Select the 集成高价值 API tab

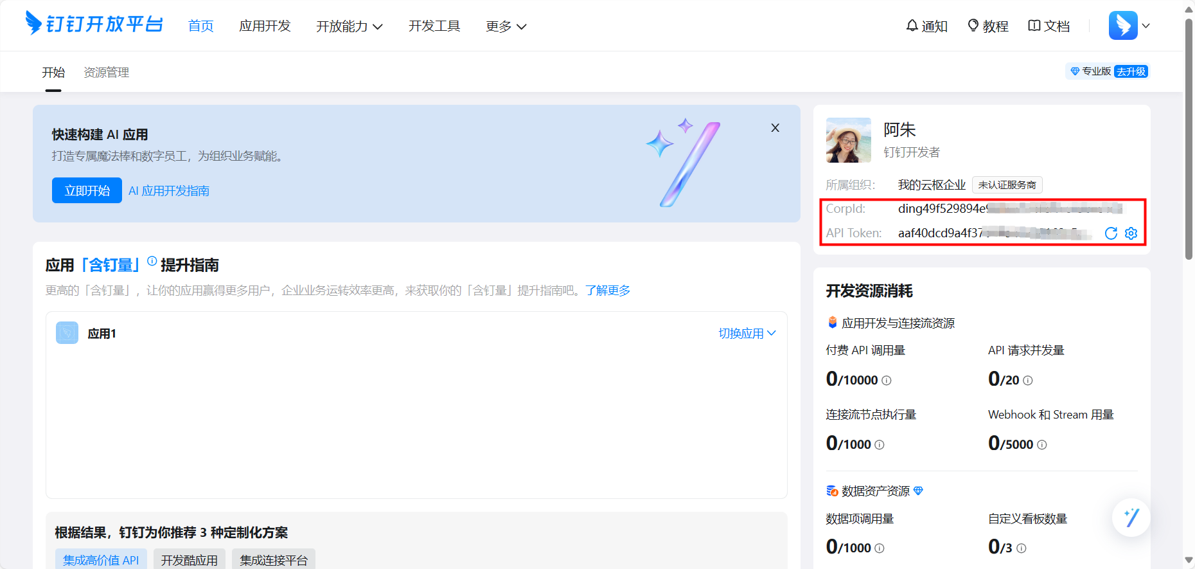click(101, 560)
